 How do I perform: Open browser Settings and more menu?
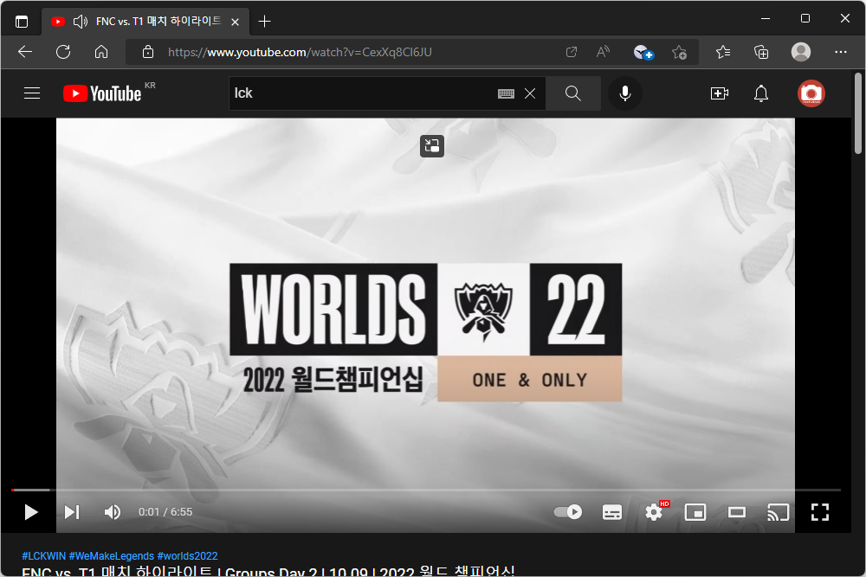841,52
